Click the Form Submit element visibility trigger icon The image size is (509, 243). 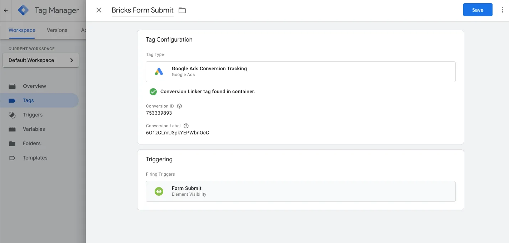tap(159, 191)
